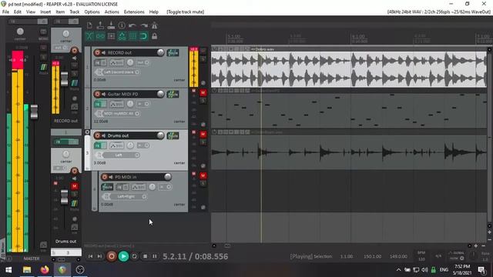Click the audio device info in menu bar
Image resolution: width=493 pixels, height=277 pixels.
pos(439,12)
